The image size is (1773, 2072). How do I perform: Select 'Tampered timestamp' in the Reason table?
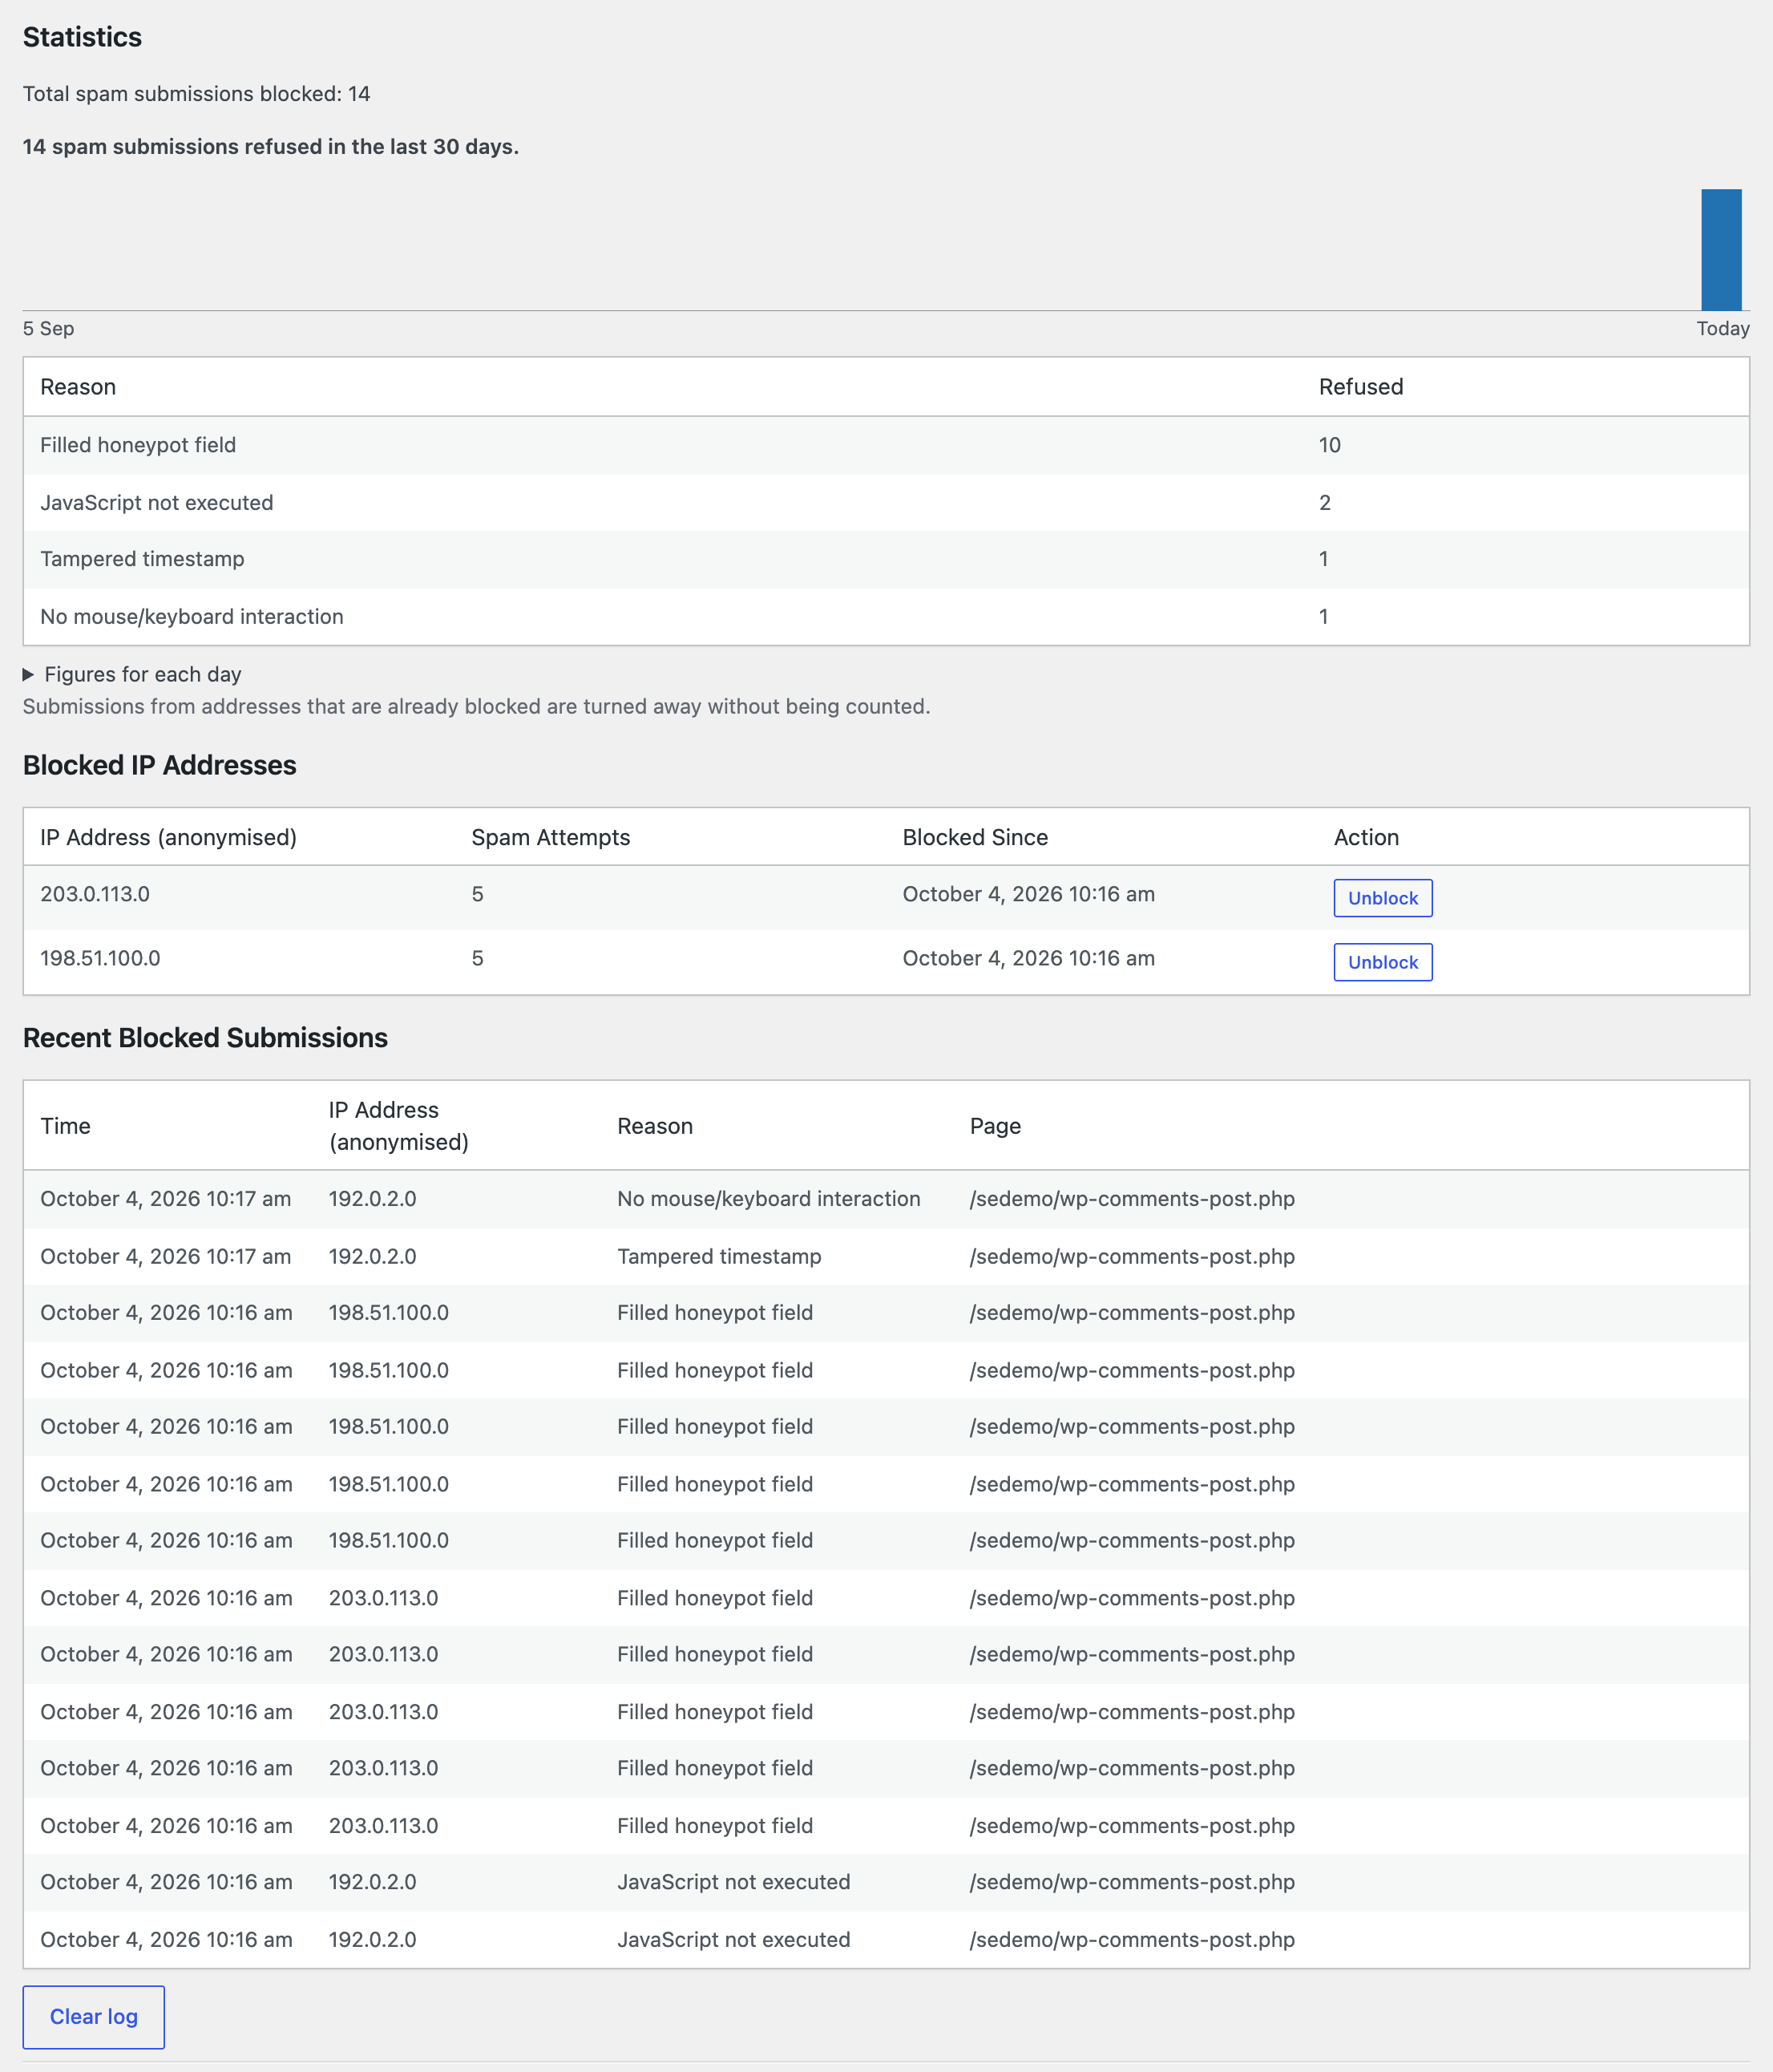(x=142, y=559)
